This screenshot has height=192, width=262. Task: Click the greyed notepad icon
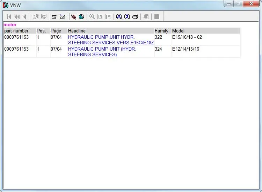(146, 17)
